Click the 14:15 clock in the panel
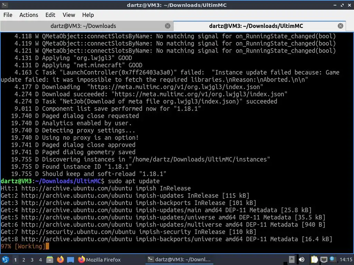Screen dimensions: 354x265 coord(346,259)
